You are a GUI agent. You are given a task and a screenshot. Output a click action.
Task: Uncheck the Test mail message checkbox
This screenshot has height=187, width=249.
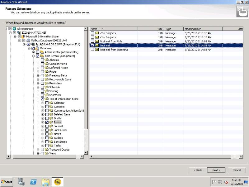pyautogui.click(x=92, y=46)
